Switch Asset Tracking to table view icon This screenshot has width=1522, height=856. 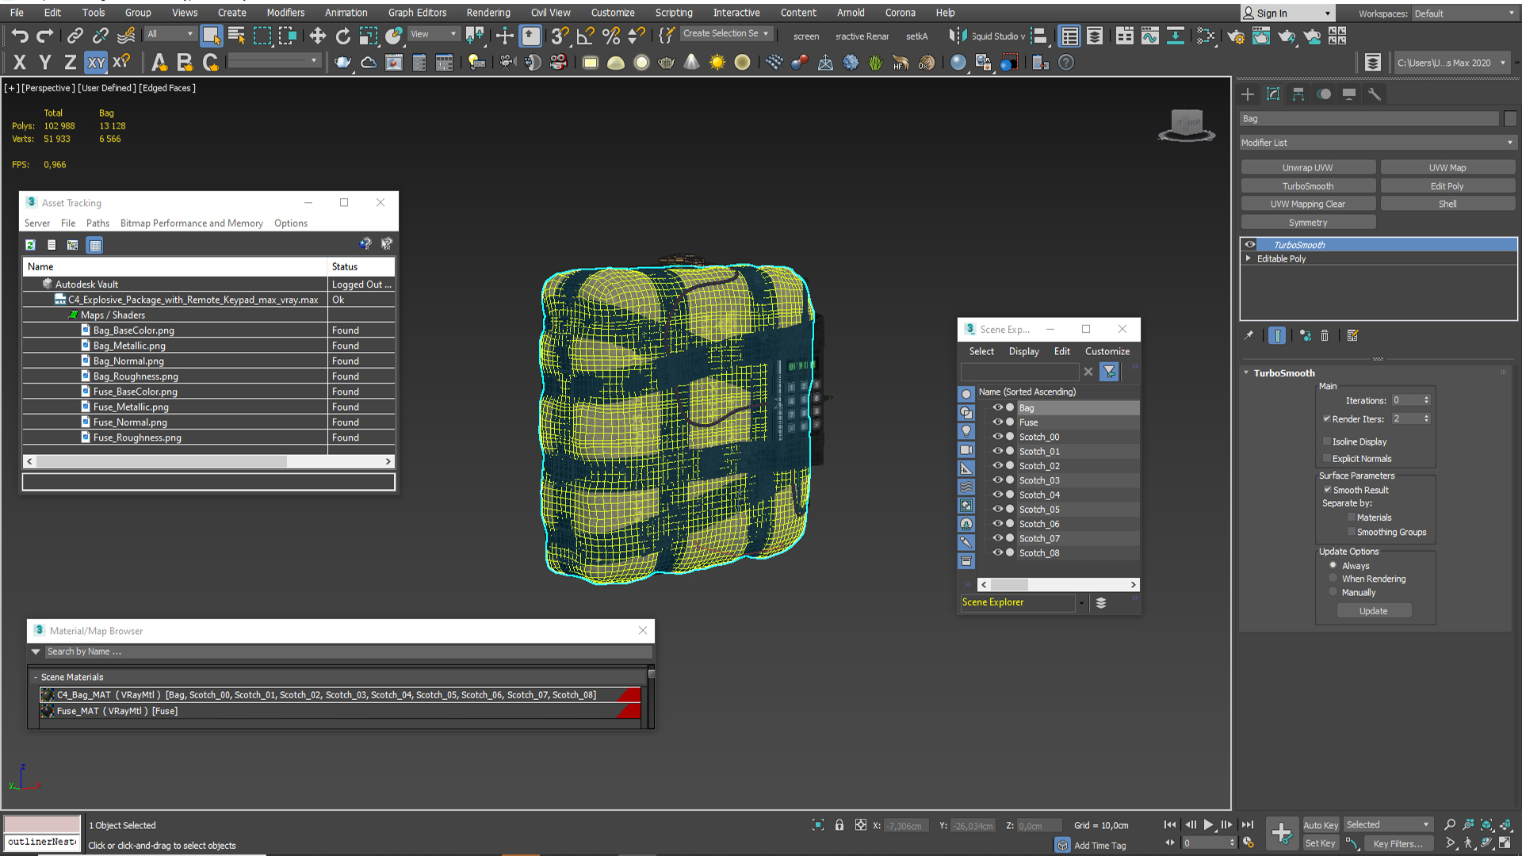(x=95, y=245)
